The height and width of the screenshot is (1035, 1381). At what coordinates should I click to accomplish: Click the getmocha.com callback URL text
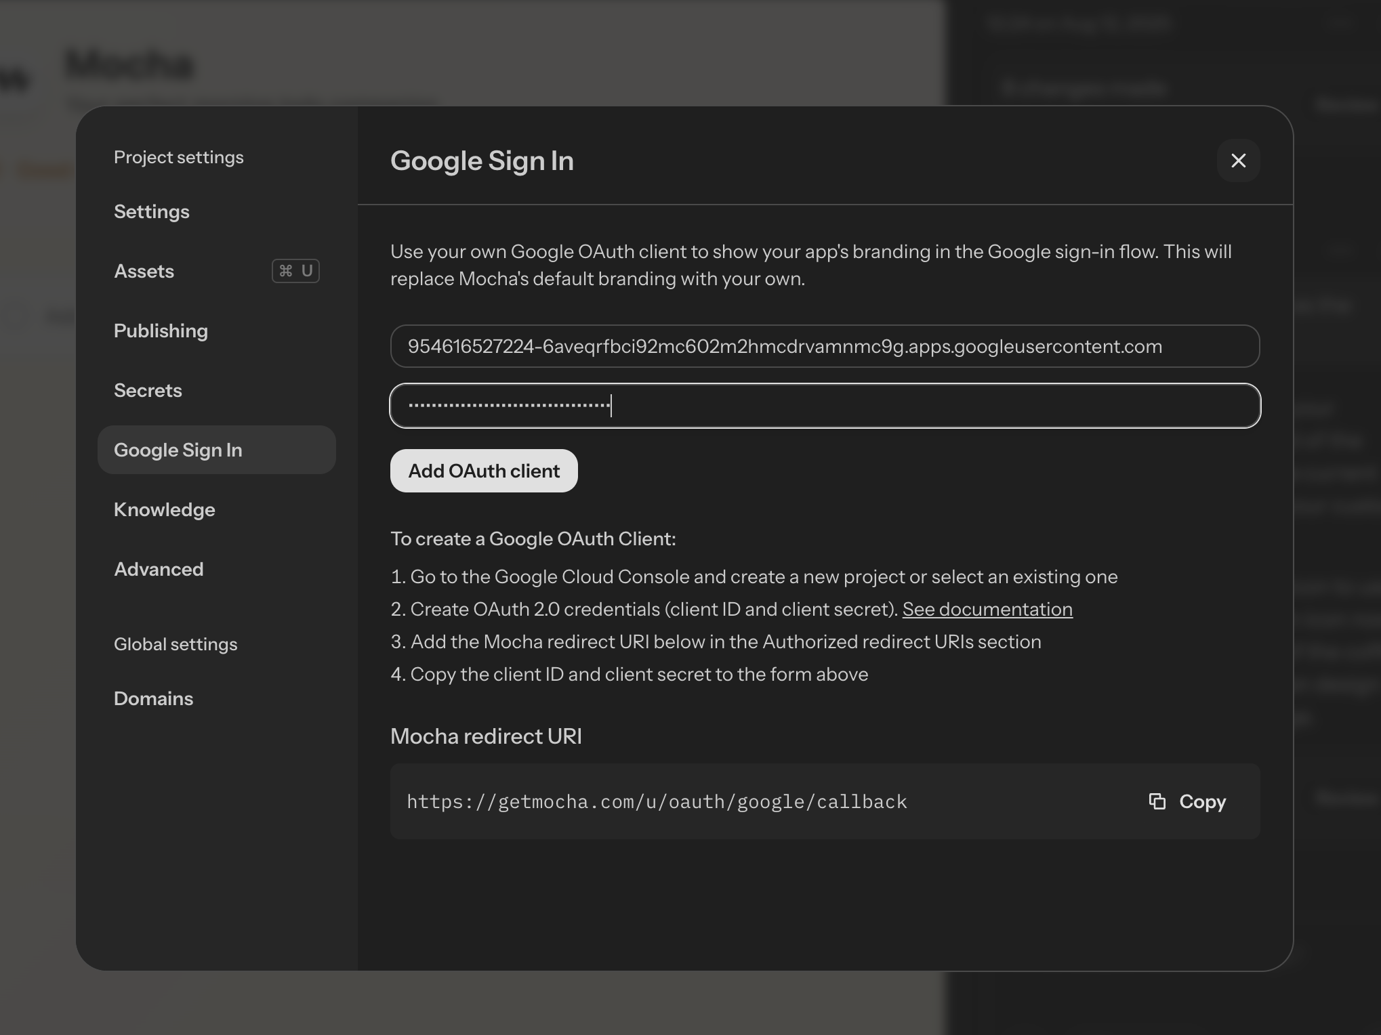pyautogui.click(x=657, y=801)
